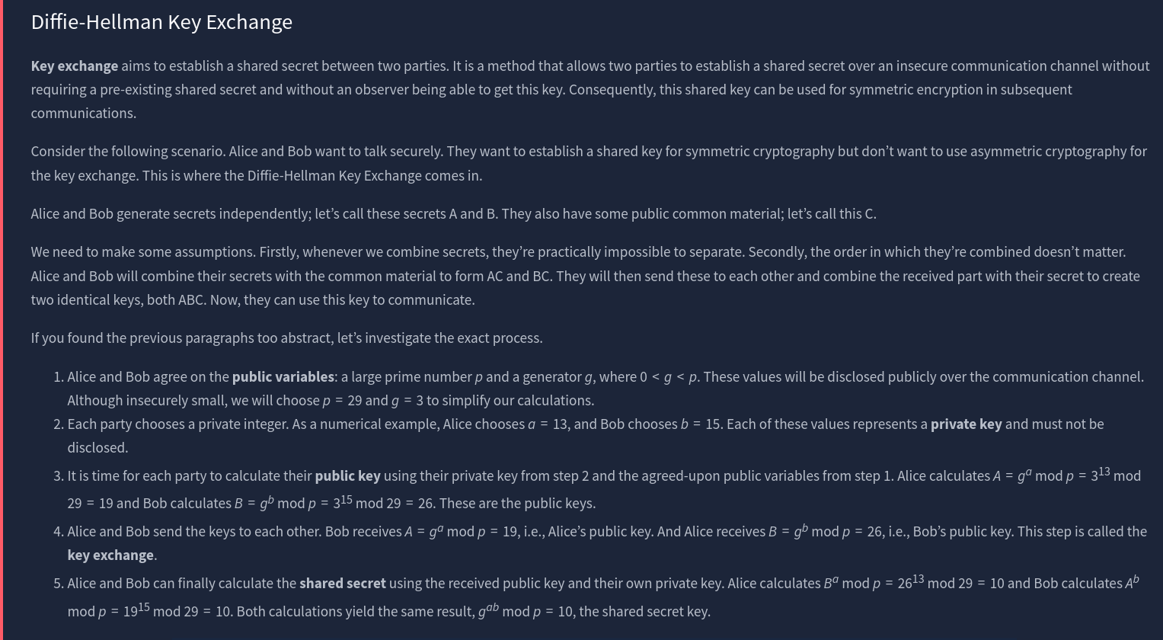Click the line "If you found the previous paragraphs too abstract"
Image resolution: width=1163 pixels, height=640 pixels.
point(286,338)
